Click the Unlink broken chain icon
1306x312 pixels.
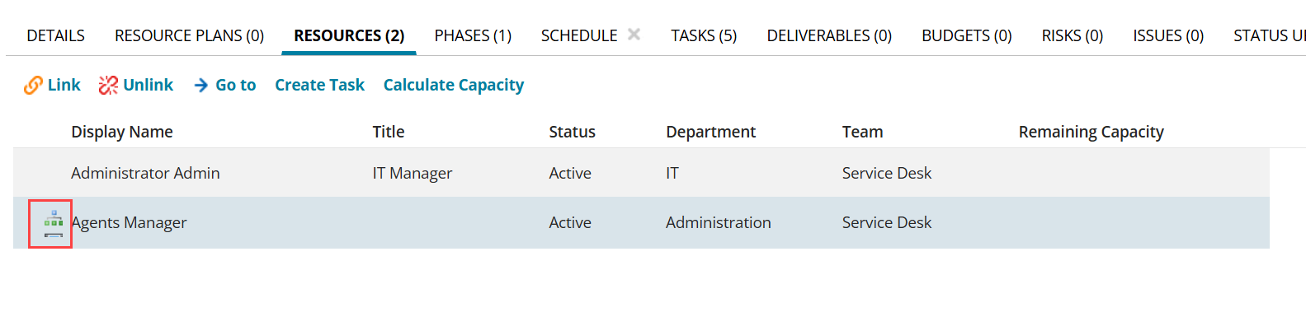click(x=108, y=86)
